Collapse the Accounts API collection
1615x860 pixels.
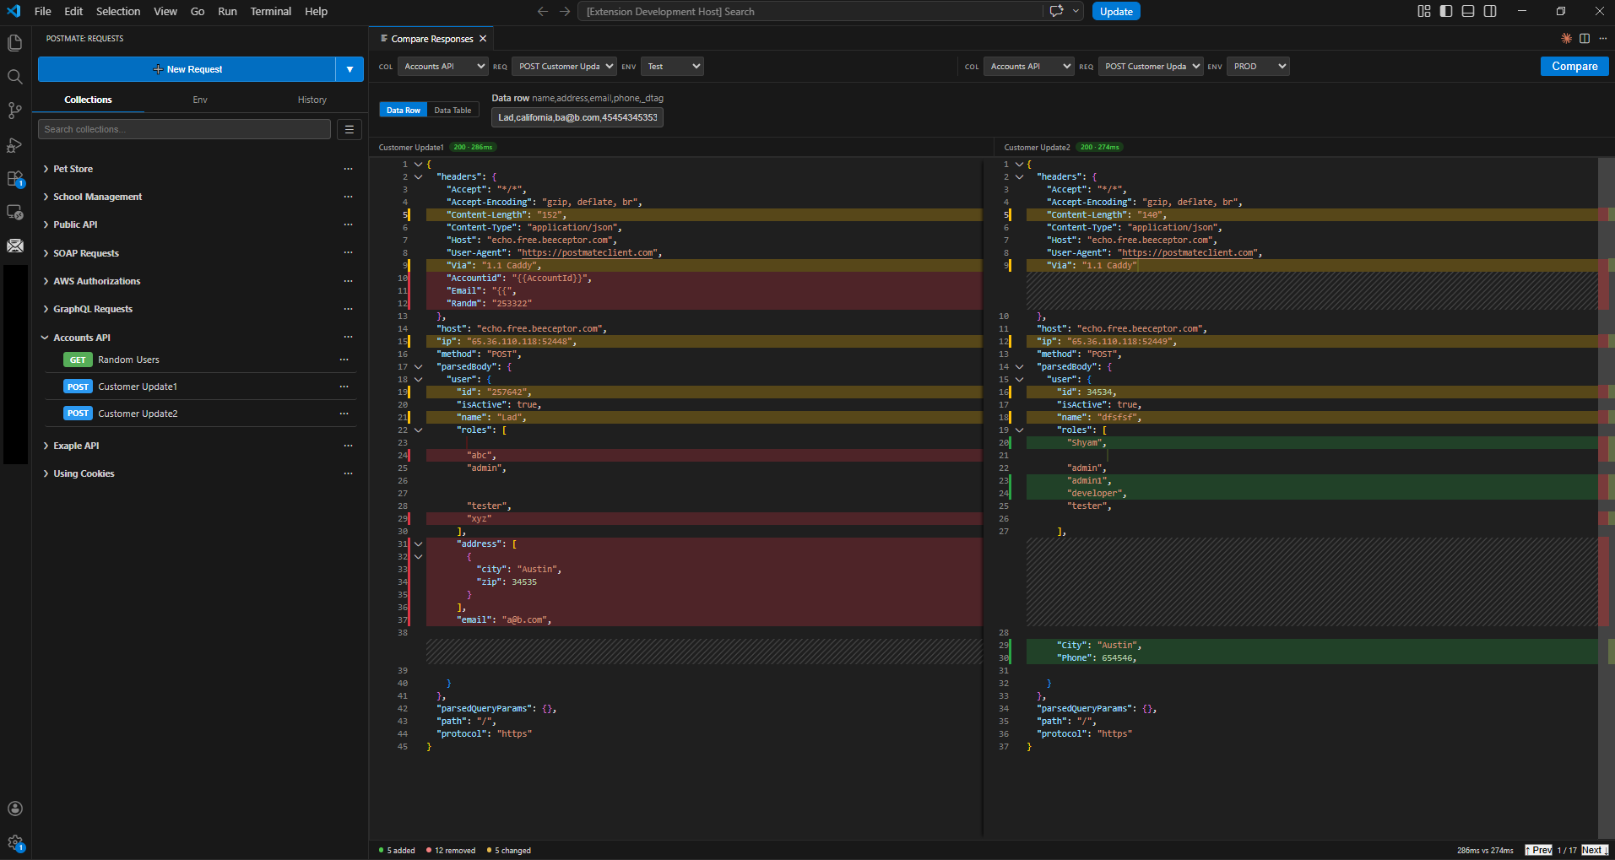46,338
